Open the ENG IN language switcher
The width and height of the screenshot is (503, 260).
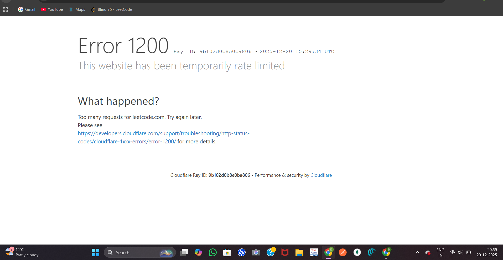coord(440,252)
